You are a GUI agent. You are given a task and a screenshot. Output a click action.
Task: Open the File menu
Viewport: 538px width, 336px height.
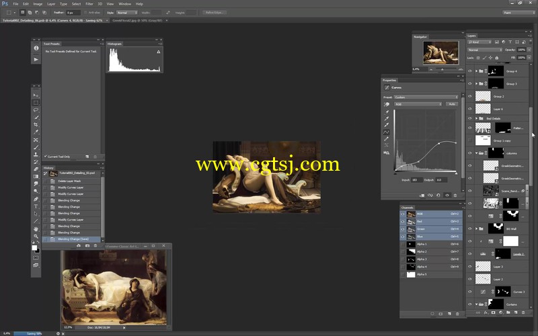15,4
